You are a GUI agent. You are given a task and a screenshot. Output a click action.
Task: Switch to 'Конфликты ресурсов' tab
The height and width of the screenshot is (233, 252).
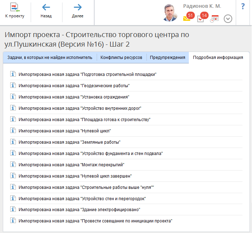tap(121, 58)
